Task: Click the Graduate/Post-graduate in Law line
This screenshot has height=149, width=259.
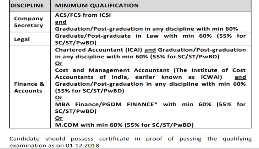Action: (150, 39)
